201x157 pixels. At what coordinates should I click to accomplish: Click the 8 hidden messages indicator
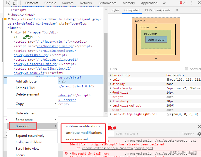pos(188,134)
